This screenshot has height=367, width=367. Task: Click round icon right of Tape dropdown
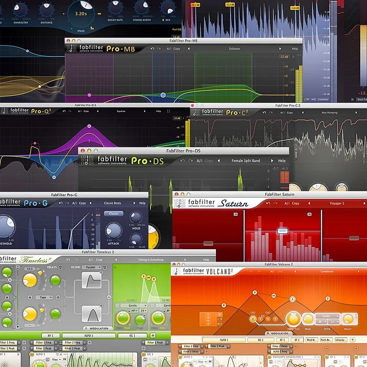tap(58, 297)
